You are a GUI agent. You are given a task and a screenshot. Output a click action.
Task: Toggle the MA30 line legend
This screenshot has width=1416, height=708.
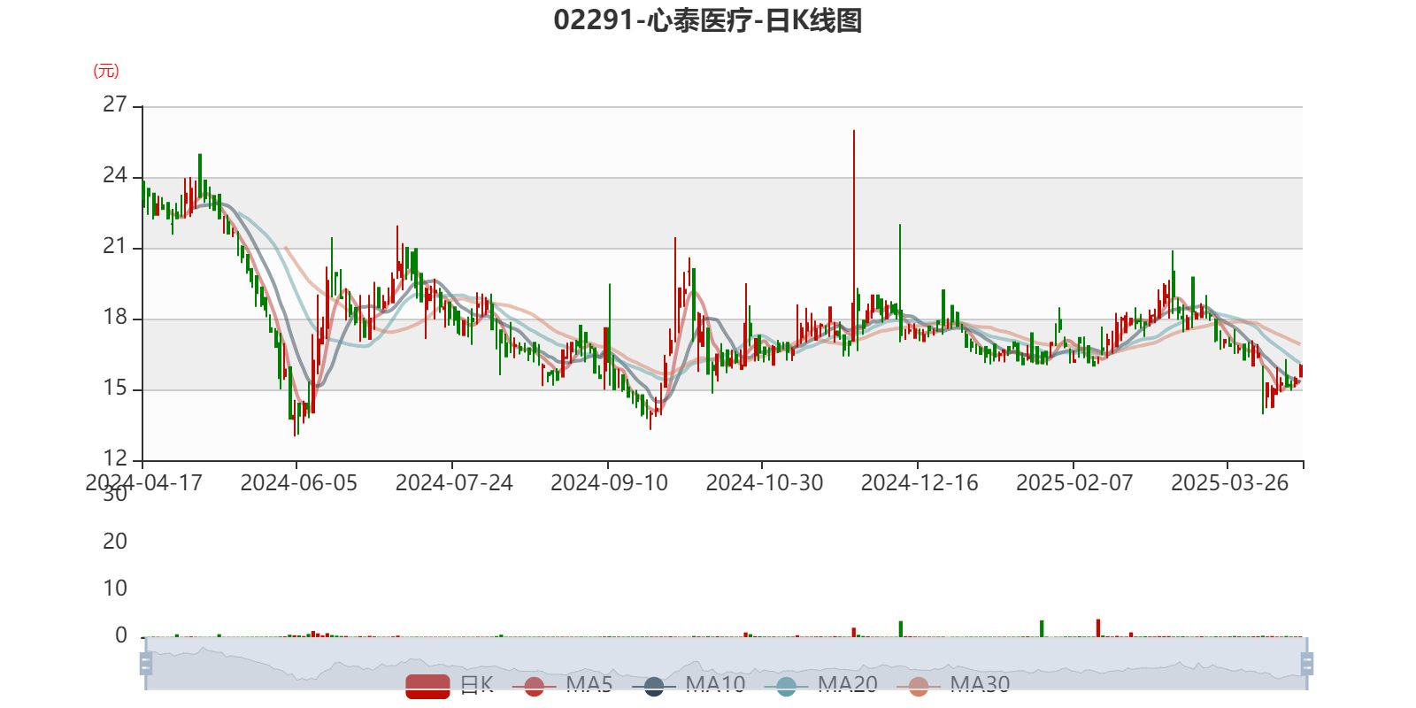953,685
